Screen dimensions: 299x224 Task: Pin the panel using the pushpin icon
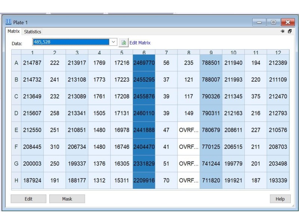282,32
